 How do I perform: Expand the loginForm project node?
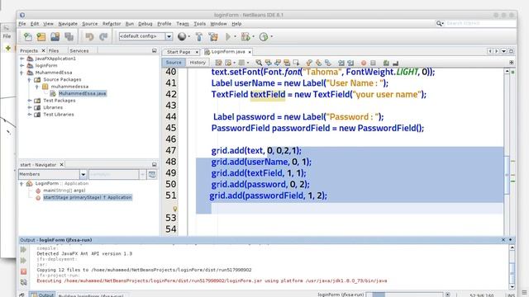point(22,66)
